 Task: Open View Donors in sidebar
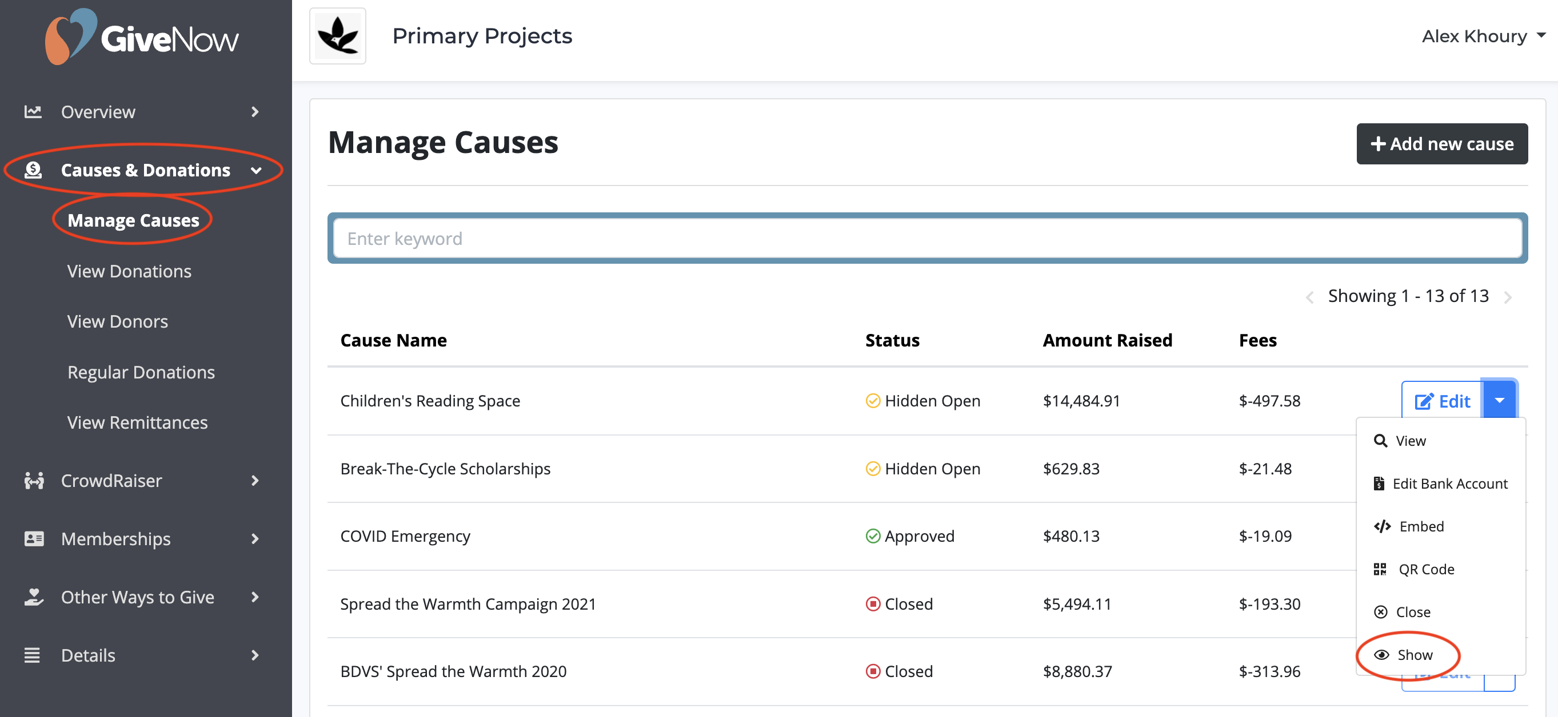(118, 321)
